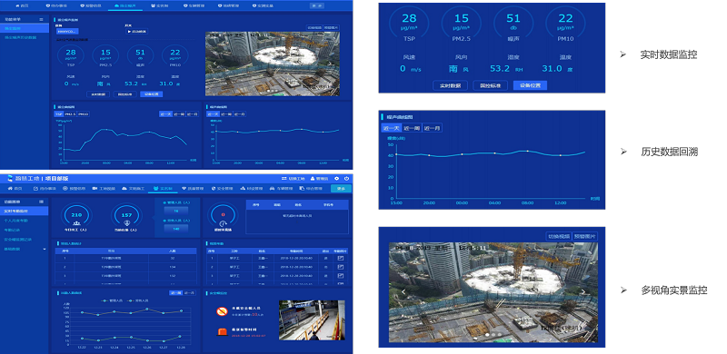727x354 pixels.
Task: Toggle 管理人员 legend in attendance line chart
Action: [x=111, y=300]
